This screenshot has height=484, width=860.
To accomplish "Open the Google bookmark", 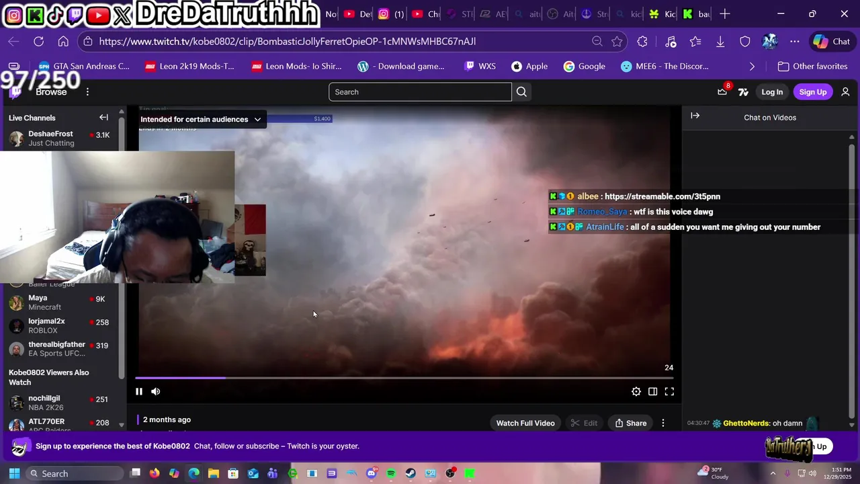I will point(584,67).
